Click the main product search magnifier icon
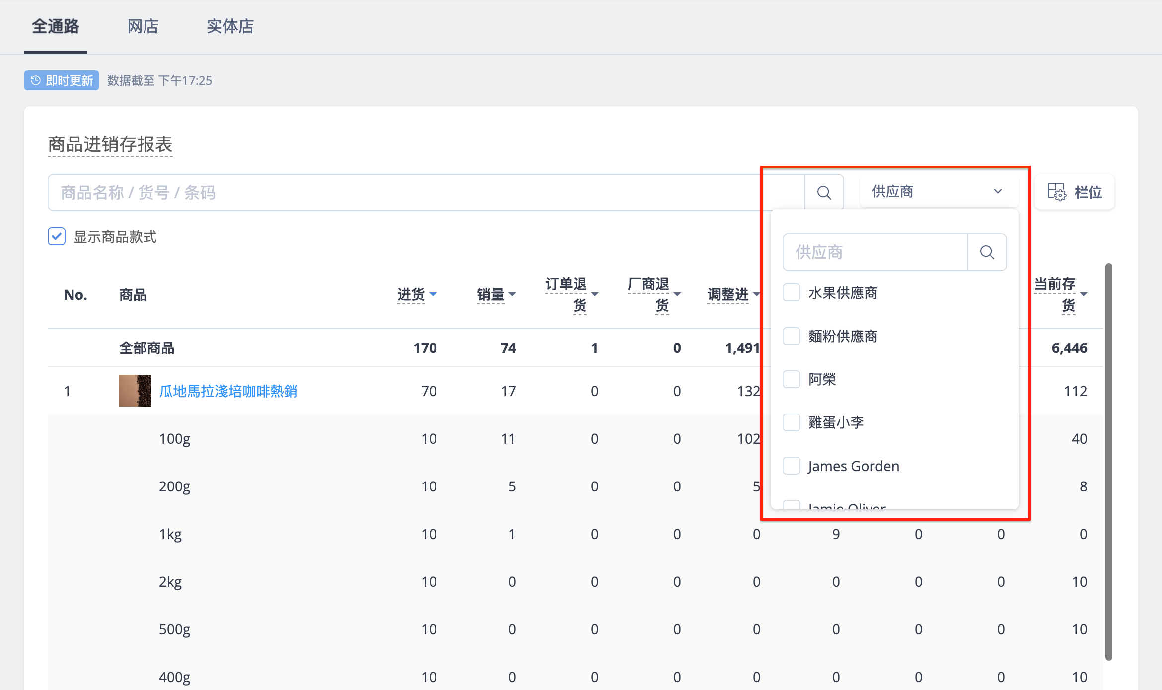1162x690 pixels. click(824, 193)
